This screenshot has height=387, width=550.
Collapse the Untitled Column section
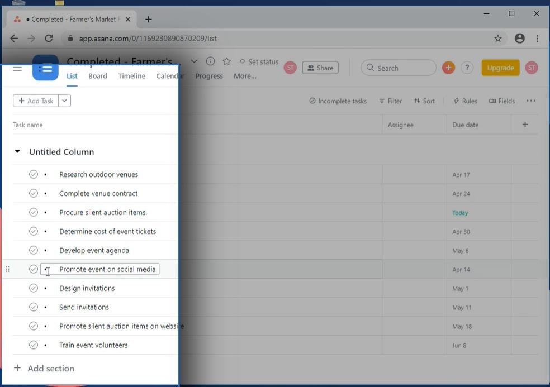point(17,151)
